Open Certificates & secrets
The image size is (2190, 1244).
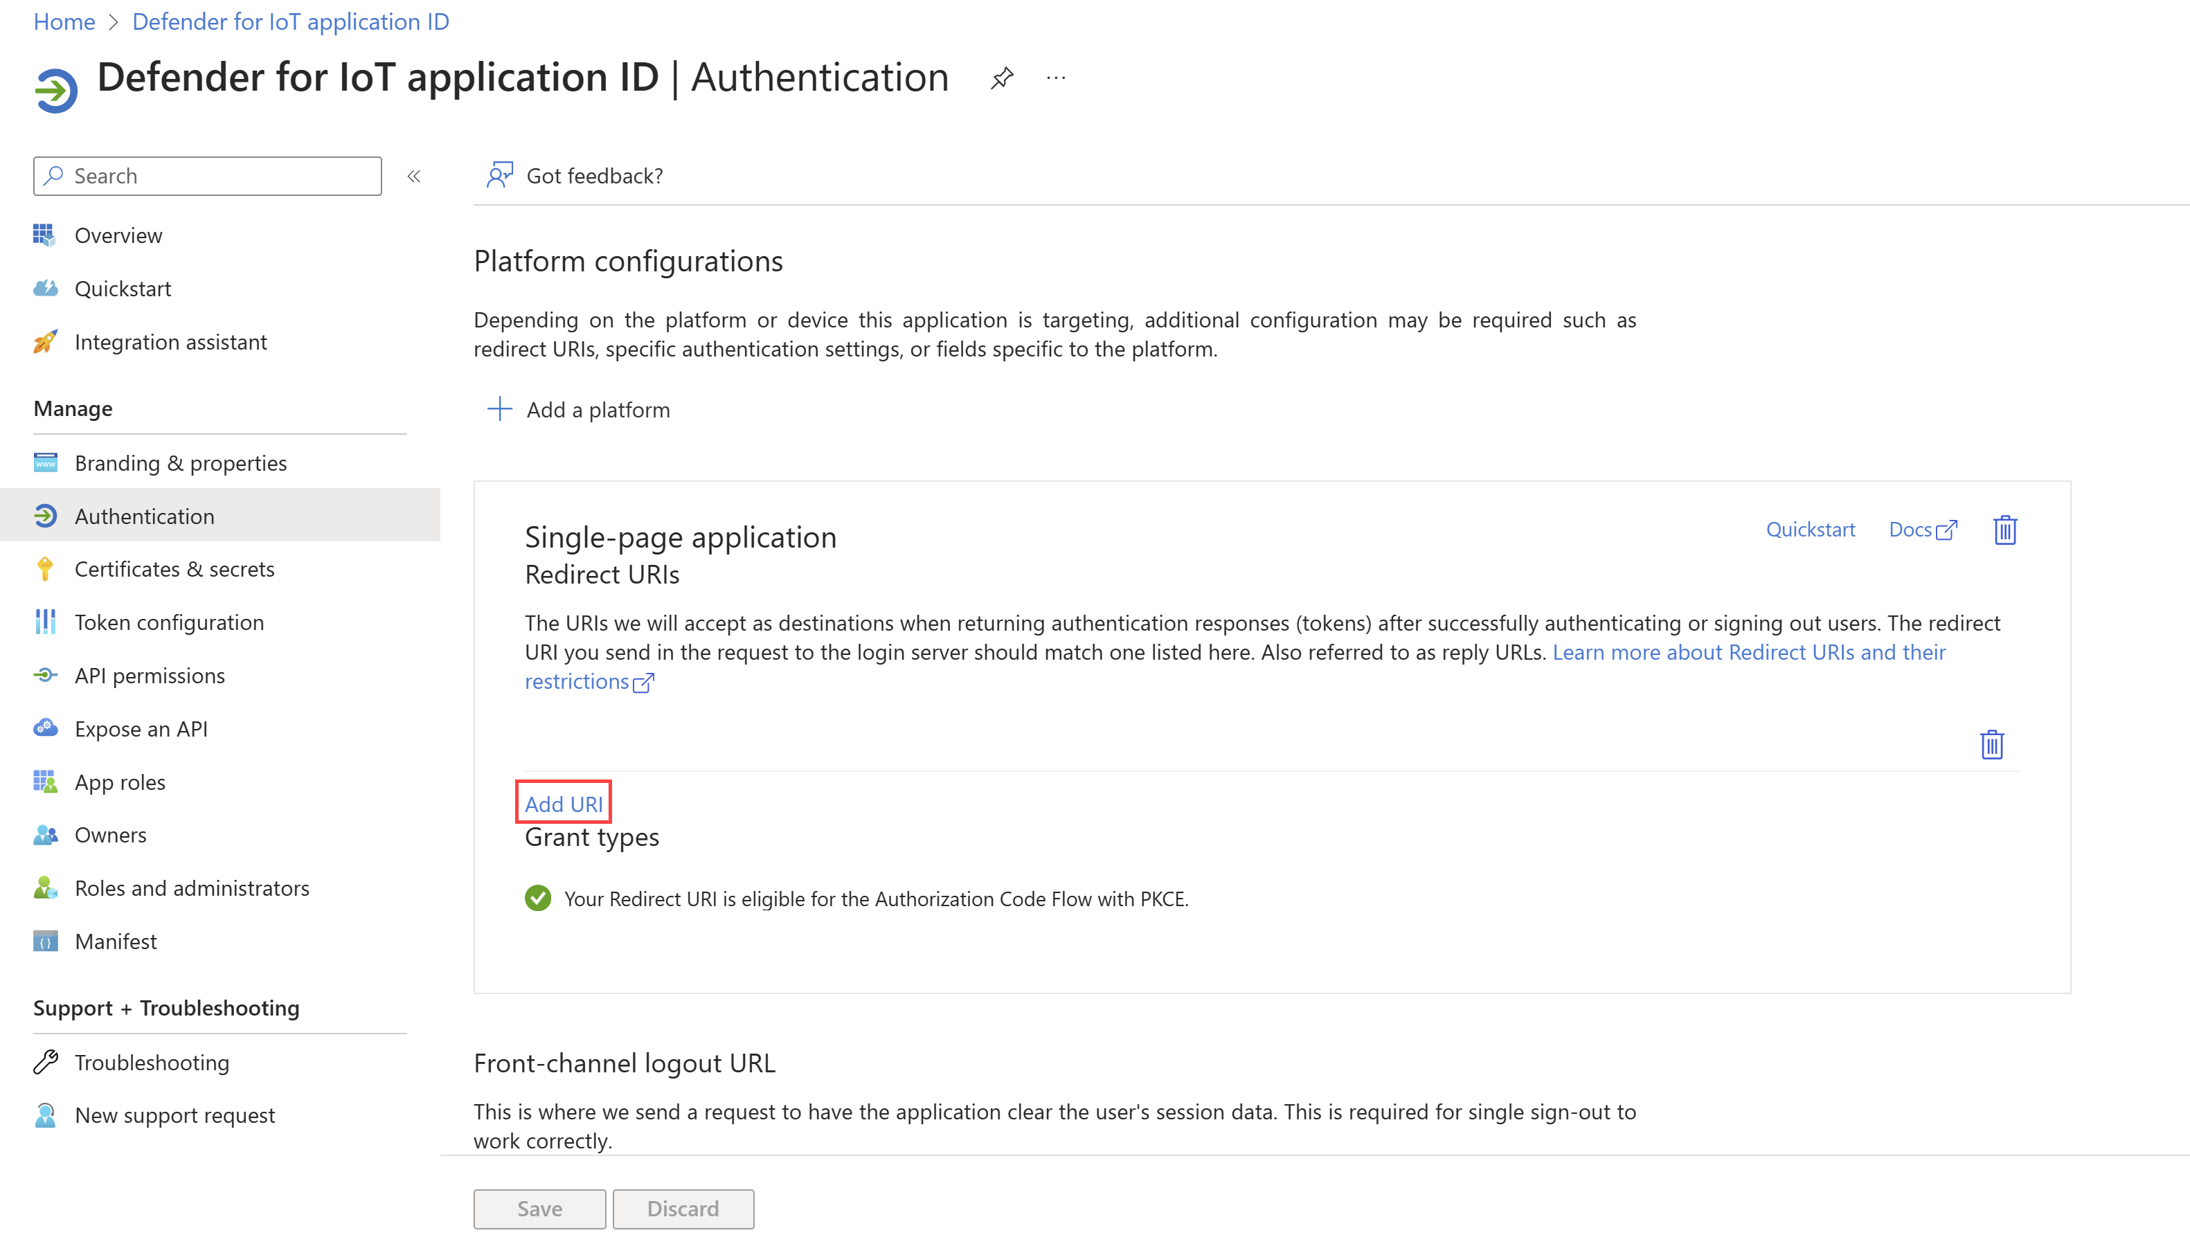[x=174, y=568]
